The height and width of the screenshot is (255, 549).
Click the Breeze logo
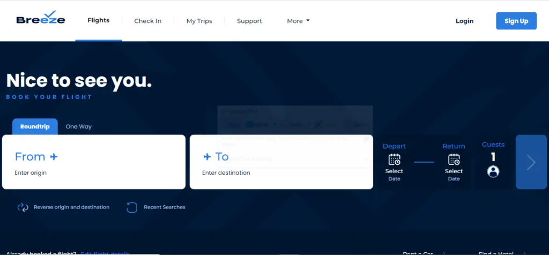(41, 18)
